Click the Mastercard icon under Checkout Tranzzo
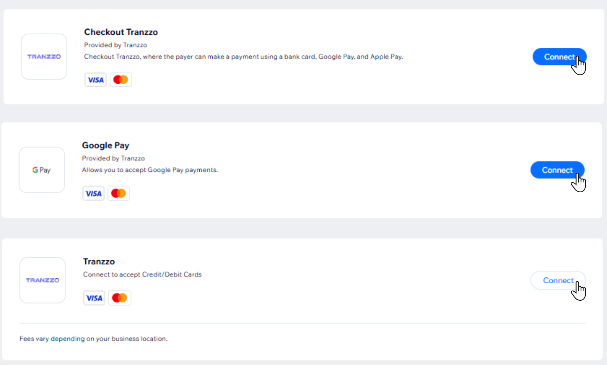 tap(121, 80)
